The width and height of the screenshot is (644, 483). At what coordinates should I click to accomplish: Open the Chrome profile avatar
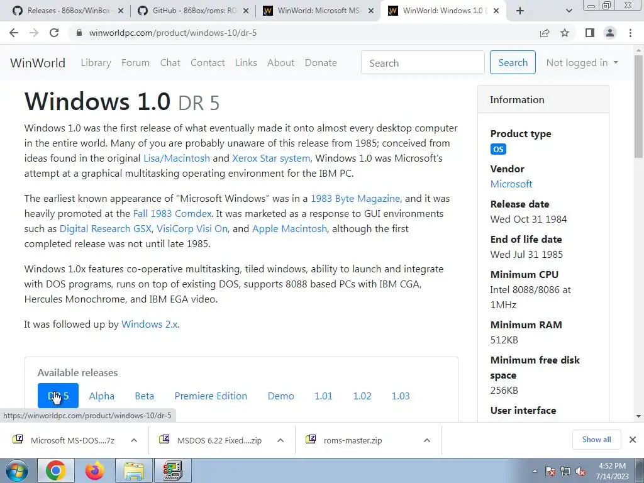point(610,33)
